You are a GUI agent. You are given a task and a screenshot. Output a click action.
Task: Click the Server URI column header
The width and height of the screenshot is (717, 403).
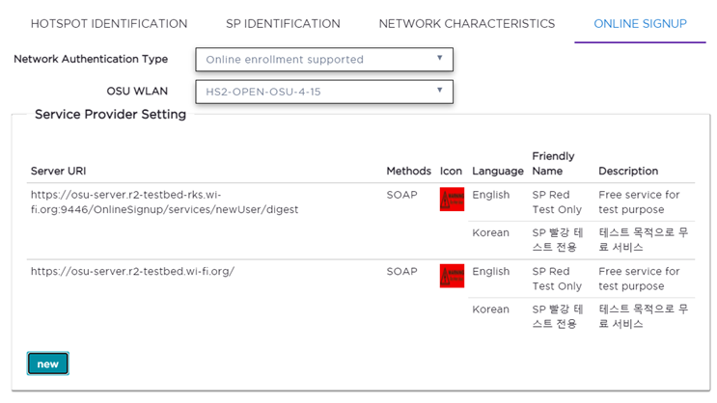coord(61,171)
